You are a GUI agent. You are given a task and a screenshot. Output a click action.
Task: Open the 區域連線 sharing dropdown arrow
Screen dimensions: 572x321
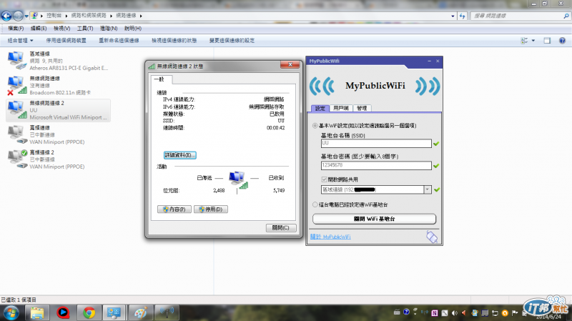click(427, 189)
